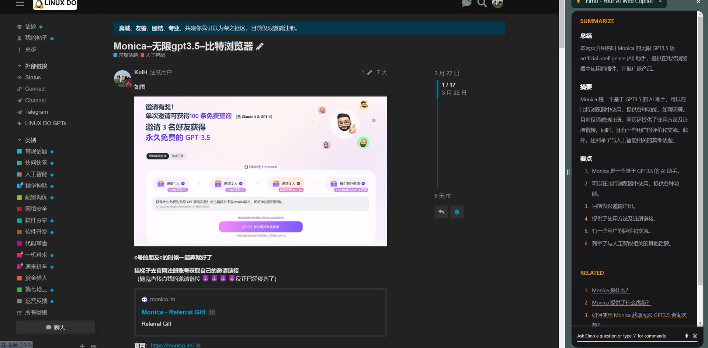Click the keyboard icon at sidebar bottom
708x348 pixels.
point(93,346)
